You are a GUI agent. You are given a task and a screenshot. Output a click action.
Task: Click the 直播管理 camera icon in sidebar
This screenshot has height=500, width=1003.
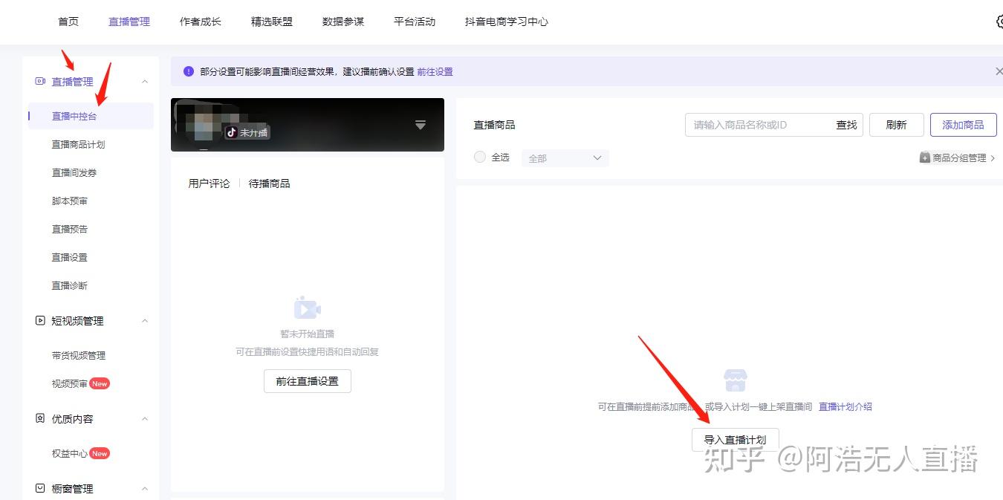pos(40,81)
